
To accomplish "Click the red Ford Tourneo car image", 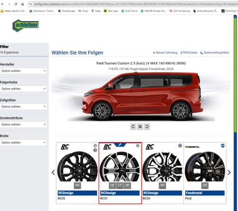I will tap(142, 96).
